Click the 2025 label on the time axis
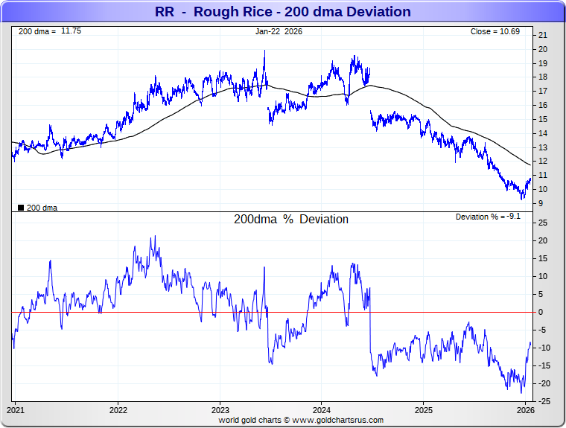The image size is (566, 428). click(x=424, y=409)
